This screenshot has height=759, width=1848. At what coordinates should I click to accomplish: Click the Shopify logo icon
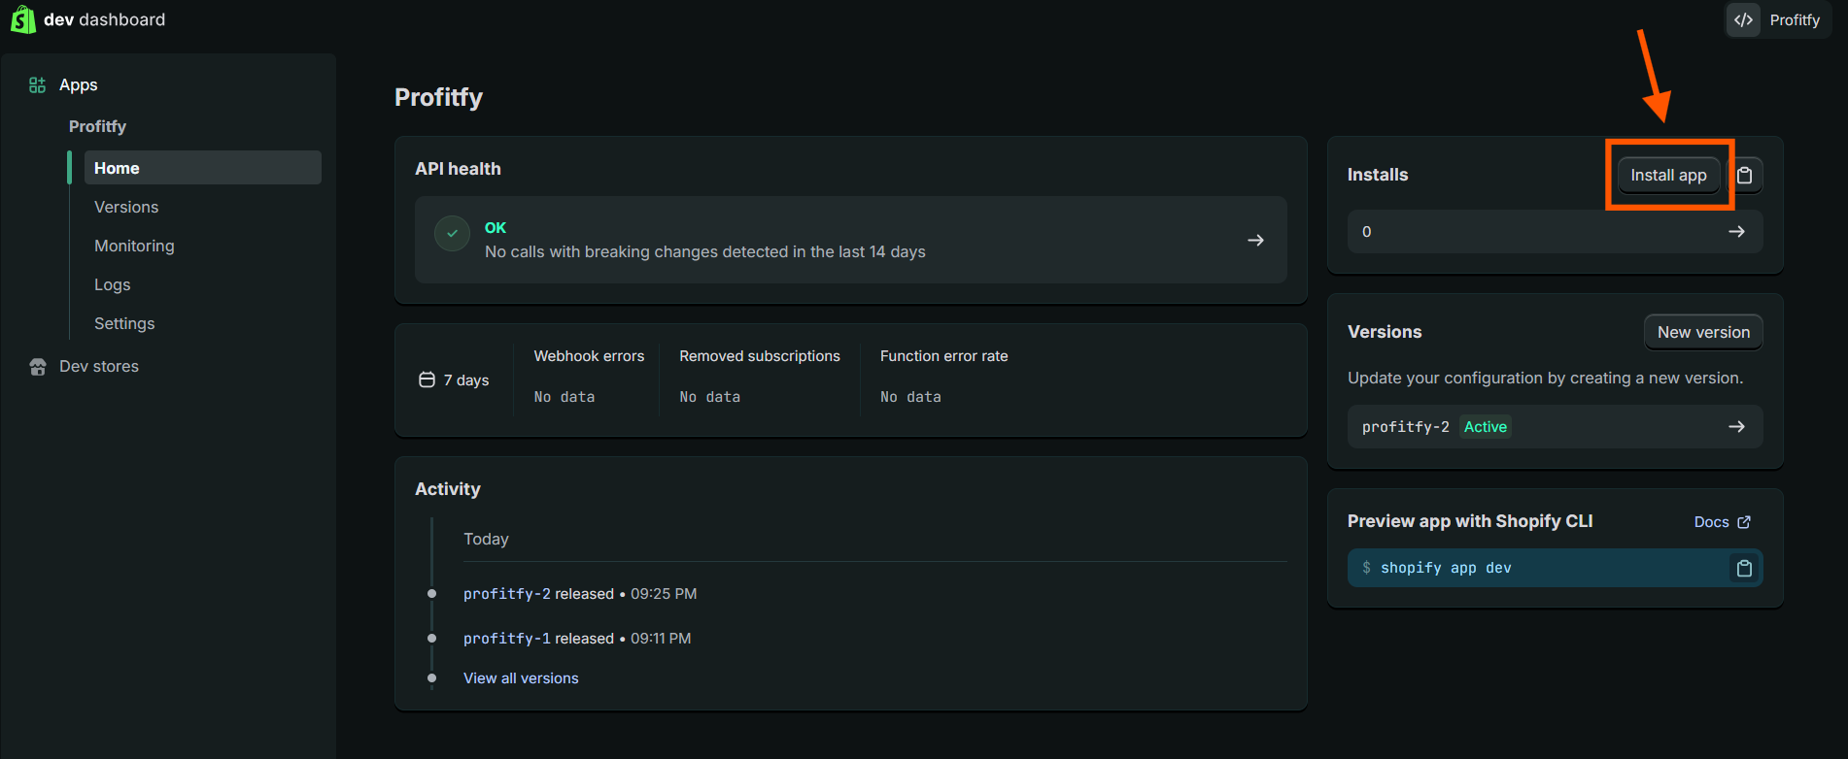click(x=22, y=19)
